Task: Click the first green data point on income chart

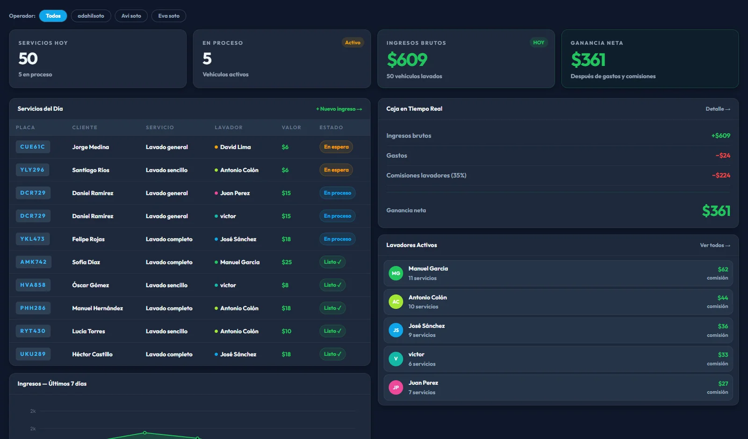Action: [x=145, y=433]
